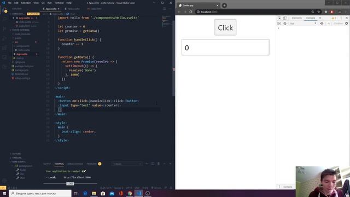
Task: Click the 'Click' button on the Svelte page
Action: (x=225, y=27)
